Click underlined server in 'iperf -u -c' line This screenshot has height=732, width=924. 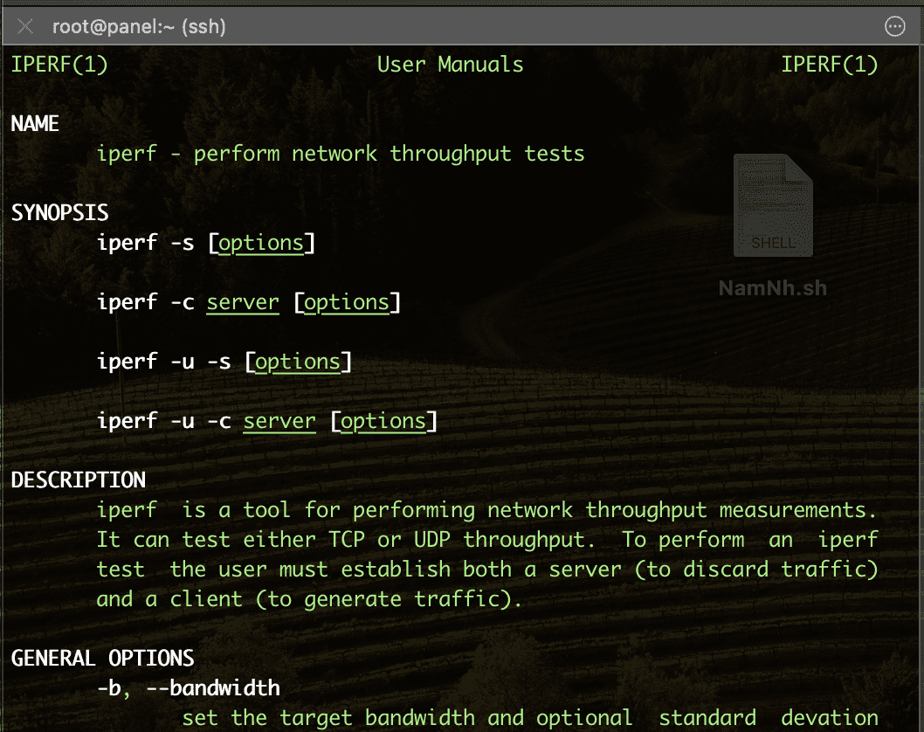[279, 421]
